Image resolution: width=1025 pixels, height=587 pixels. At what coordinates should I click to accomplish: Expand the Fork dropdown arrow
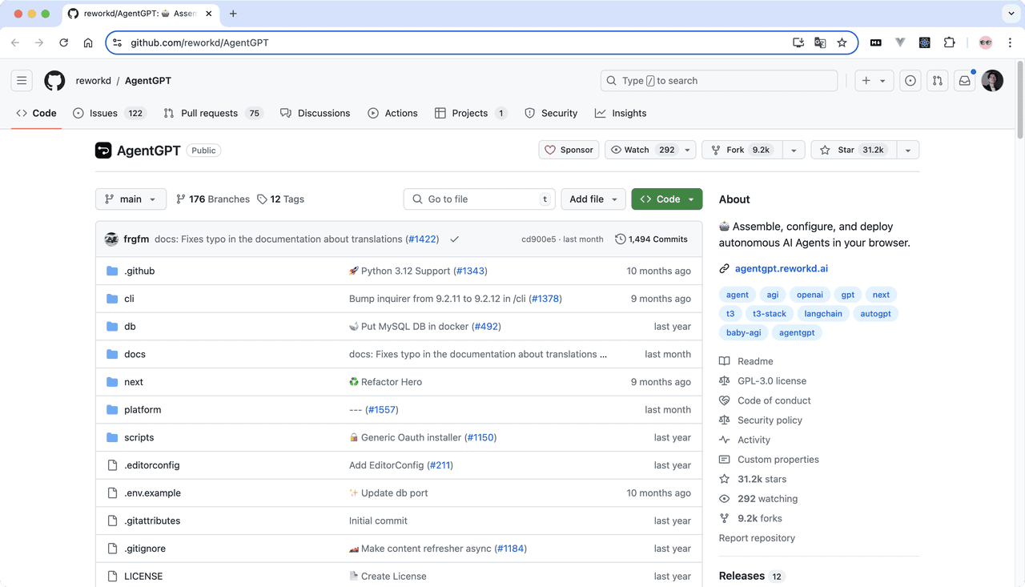tap(793, 149)
